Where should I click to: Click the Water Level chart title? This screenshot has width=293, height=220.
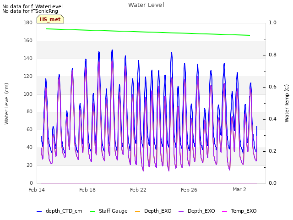[x=146, y=5]
